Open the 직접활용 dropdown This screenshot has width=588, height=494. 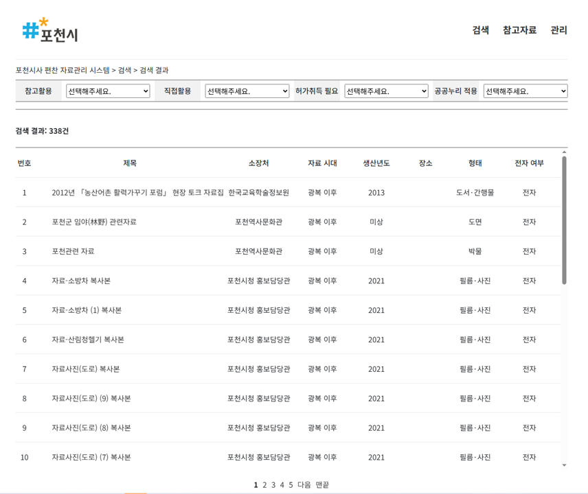[x=247, y=90]
